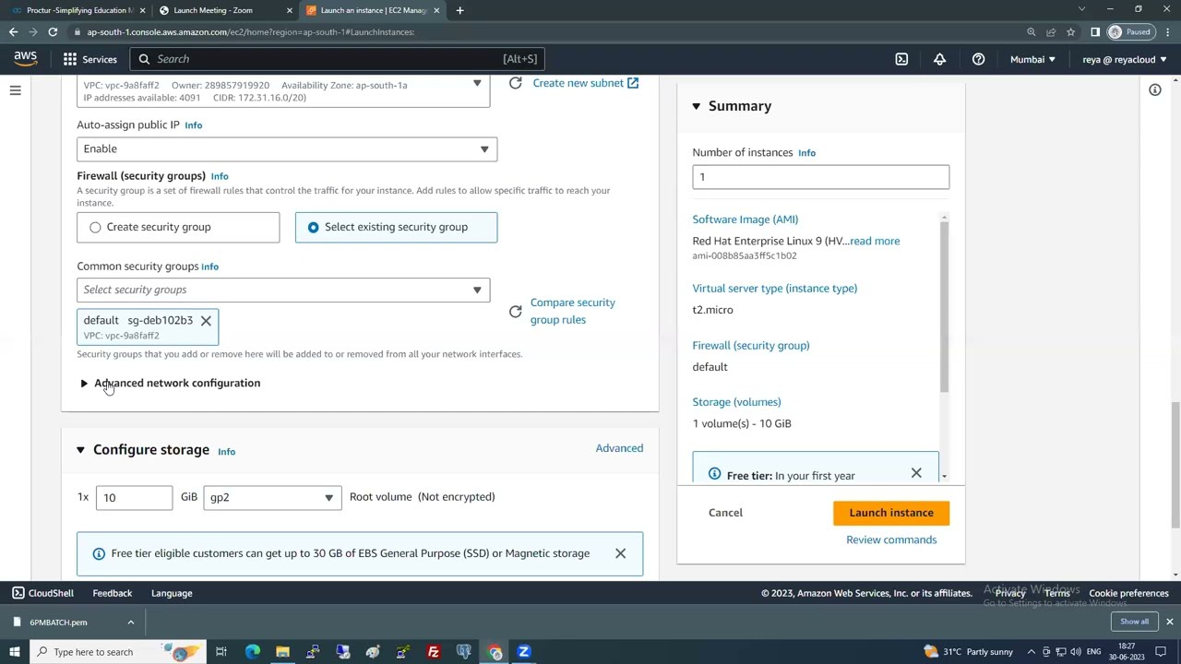Open the AWS home logo
Image resolution: width=1181 pixels, height=664 pixels.
[25, 58]
